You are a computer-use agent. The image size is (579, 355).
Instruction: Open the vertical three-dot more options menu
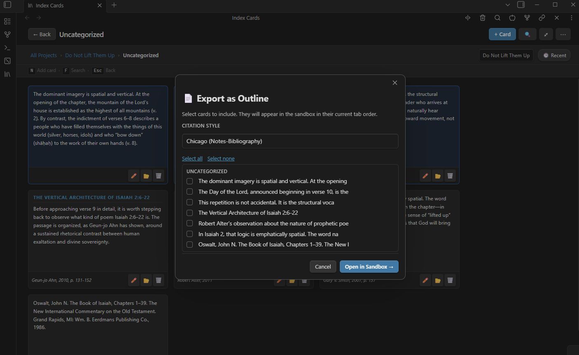[x=572, y=18]
